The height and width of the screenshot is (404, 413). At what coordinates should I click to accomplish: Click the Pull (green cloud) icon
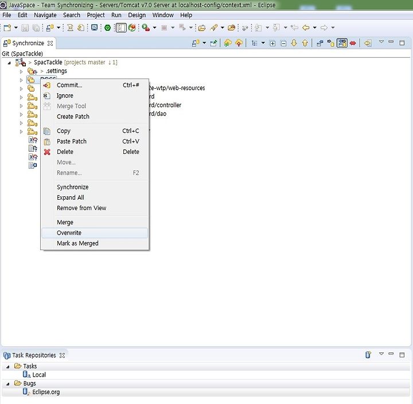tap(228, 43)
